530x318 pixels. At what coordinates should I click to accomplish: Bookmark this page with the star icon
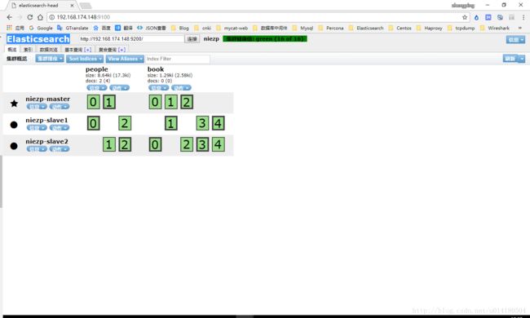point(465,17)
